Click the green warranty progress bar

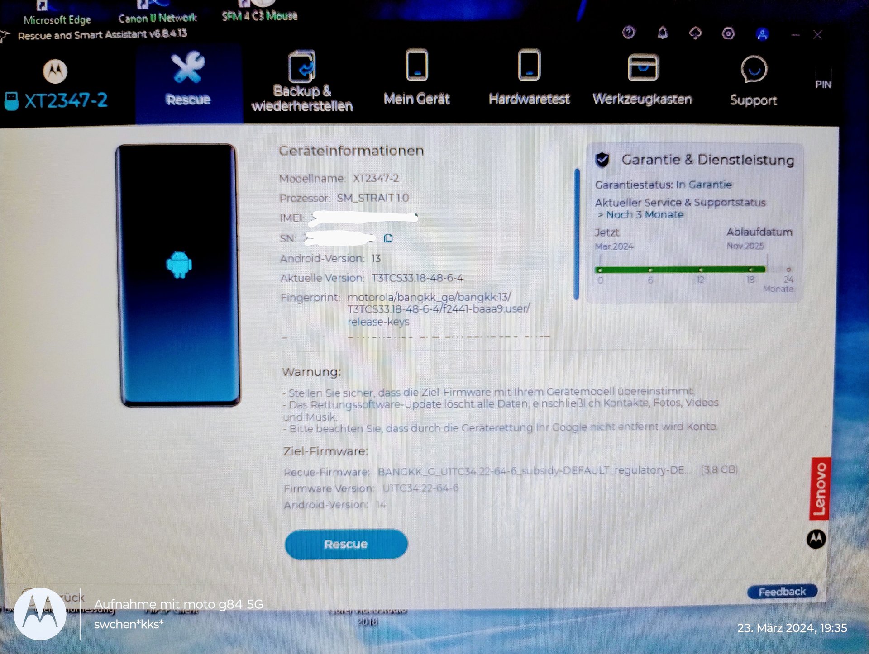(x=680, y=270)
